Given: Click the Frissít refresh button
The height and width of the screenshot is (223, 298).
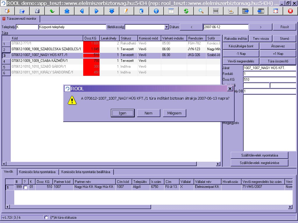Looking at the screenshot, I should (284, 27).
